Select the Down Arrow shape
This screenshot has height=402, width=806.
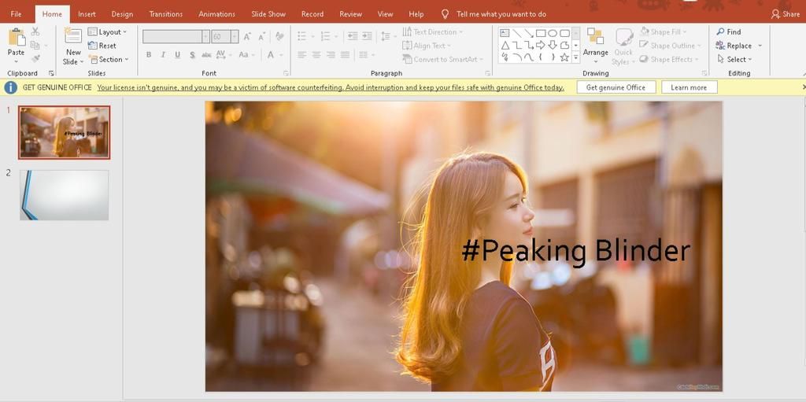[x=553, y=46]
